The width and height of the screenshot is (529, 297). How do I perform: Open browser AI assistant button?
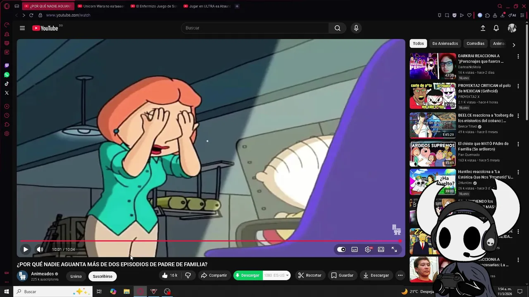click(513, 15)
